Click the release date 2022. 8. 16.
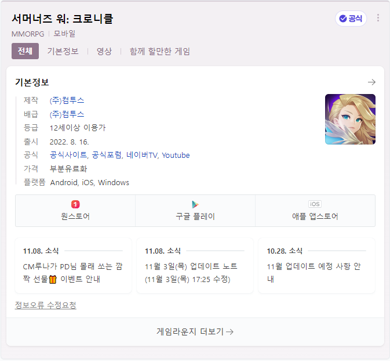This screenshot has width=390, height=361. tap(69, 142)
